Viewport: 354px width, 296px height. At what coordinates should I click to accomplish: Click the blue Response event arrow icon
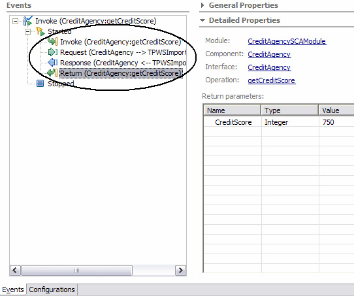pyautogui.click(x=53, y=63)
